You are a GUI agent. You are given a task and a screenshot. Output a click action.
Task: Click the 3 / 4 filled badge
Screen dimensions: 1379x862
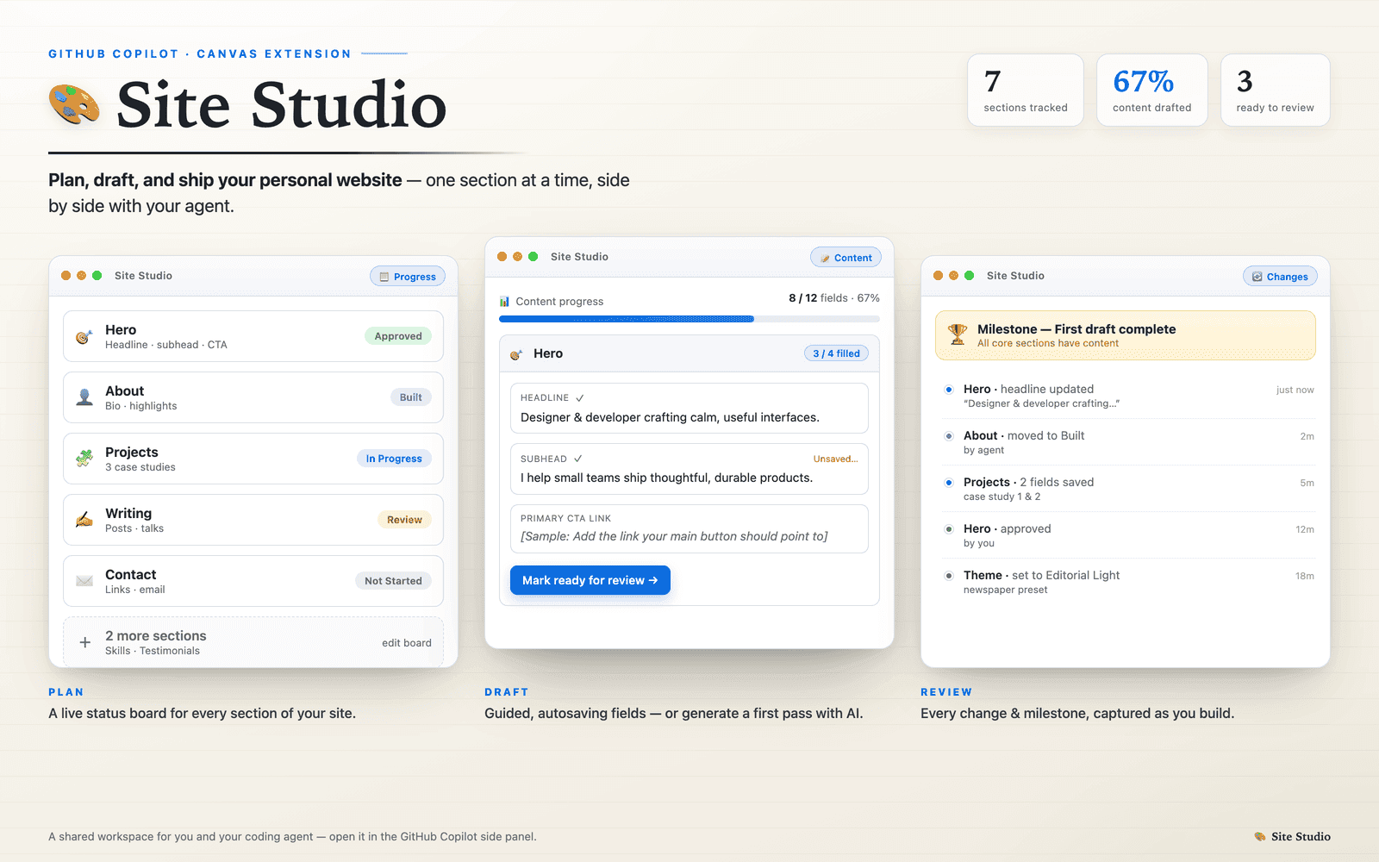pyautogui.click(x=836, y=353)
